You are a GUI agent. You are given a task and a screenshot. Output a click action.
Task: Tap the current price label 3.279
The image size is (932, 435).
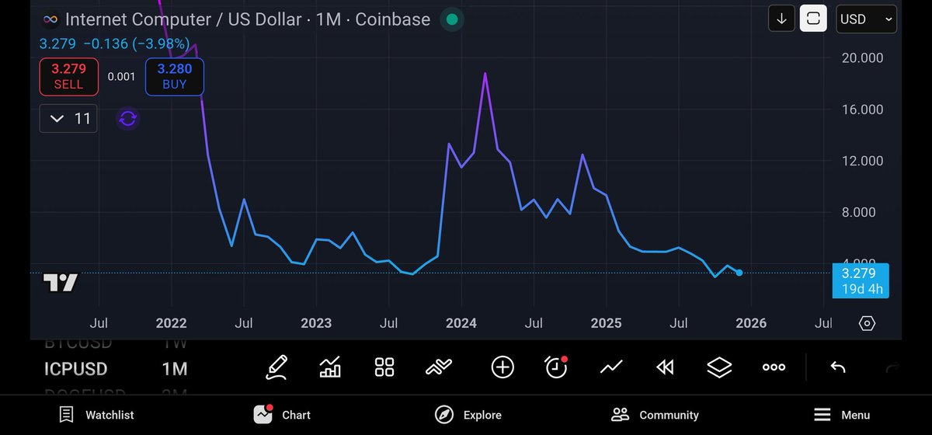point(860,280)
